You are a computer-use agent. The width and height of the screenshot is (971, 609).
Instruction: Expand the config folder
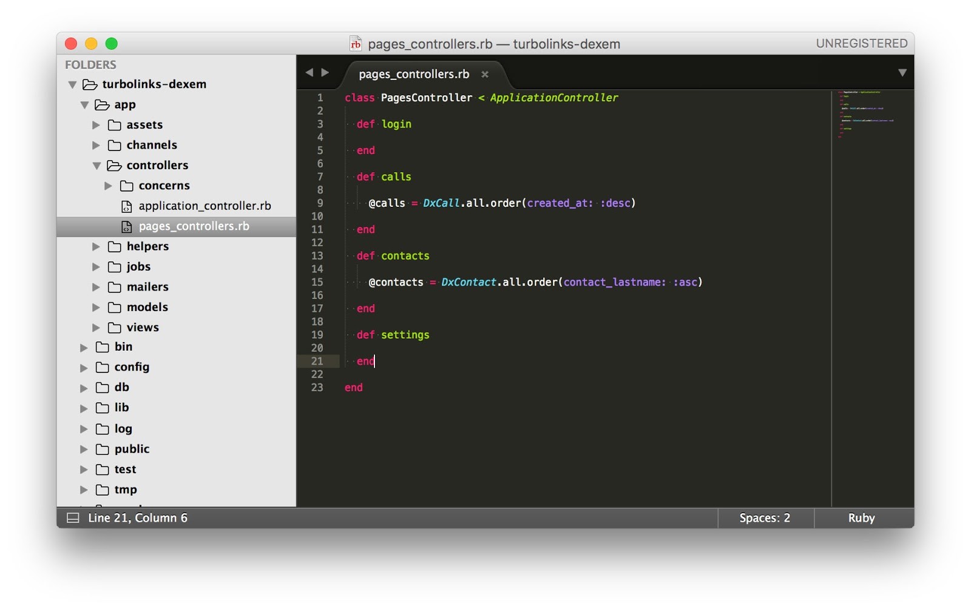pyautogui.click(x=84, y=368)
